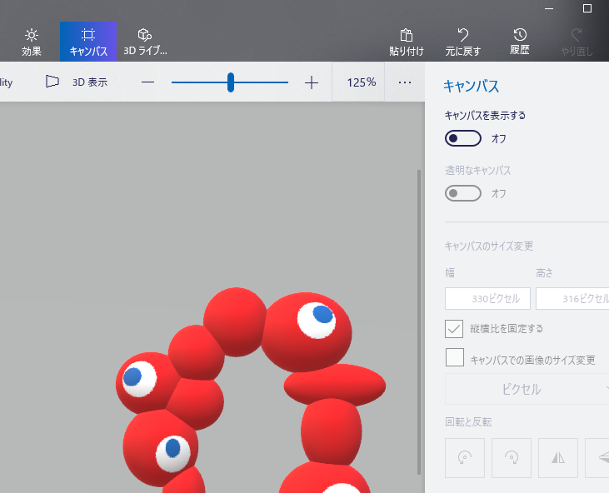The image size is (609, 493).
Task: Open the 効果 (Effects) tool
Action: click(x=32, y=42)
